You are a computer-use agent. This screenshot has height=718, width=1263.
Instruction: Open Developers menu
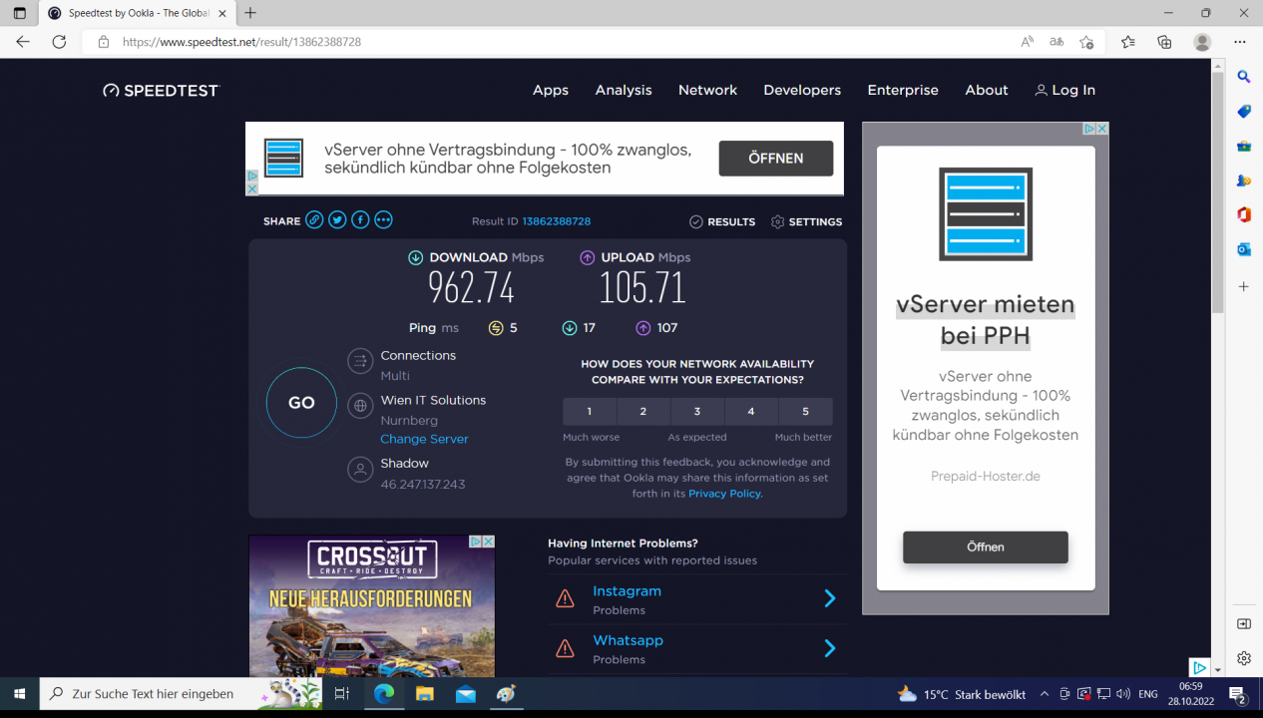pyautogui.click(x=802, y=90)
